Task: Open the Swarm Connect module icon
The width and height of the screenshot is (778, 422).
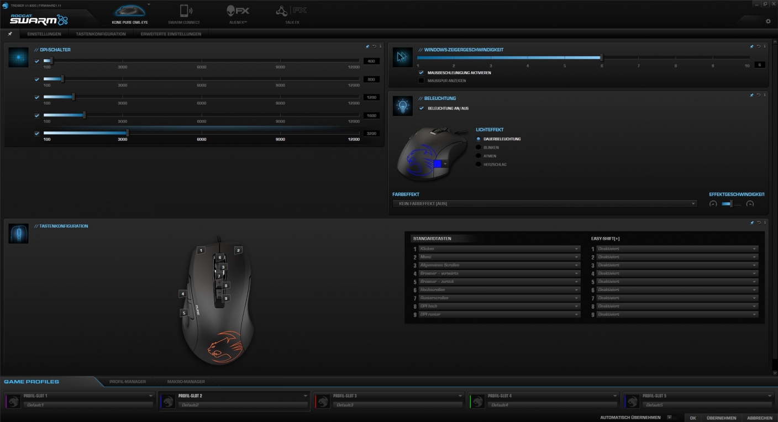Action: click(x=184, y=12)
